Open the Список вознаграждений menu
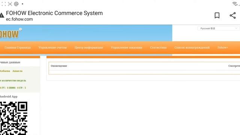The image size is (240, 135). click(x=192, y=48)
